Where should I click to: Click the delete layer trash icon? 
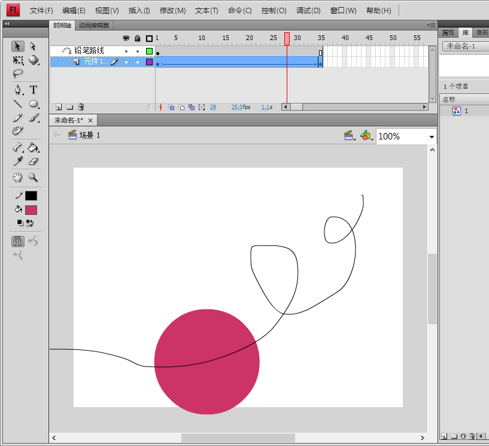coord(81,107)
